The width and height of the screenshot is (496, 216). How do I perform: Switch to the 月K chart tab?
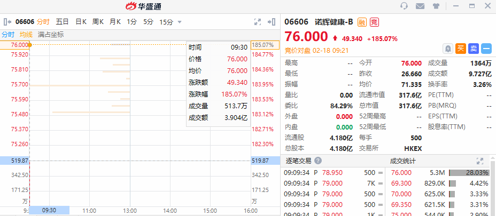[x=115, y=22]
